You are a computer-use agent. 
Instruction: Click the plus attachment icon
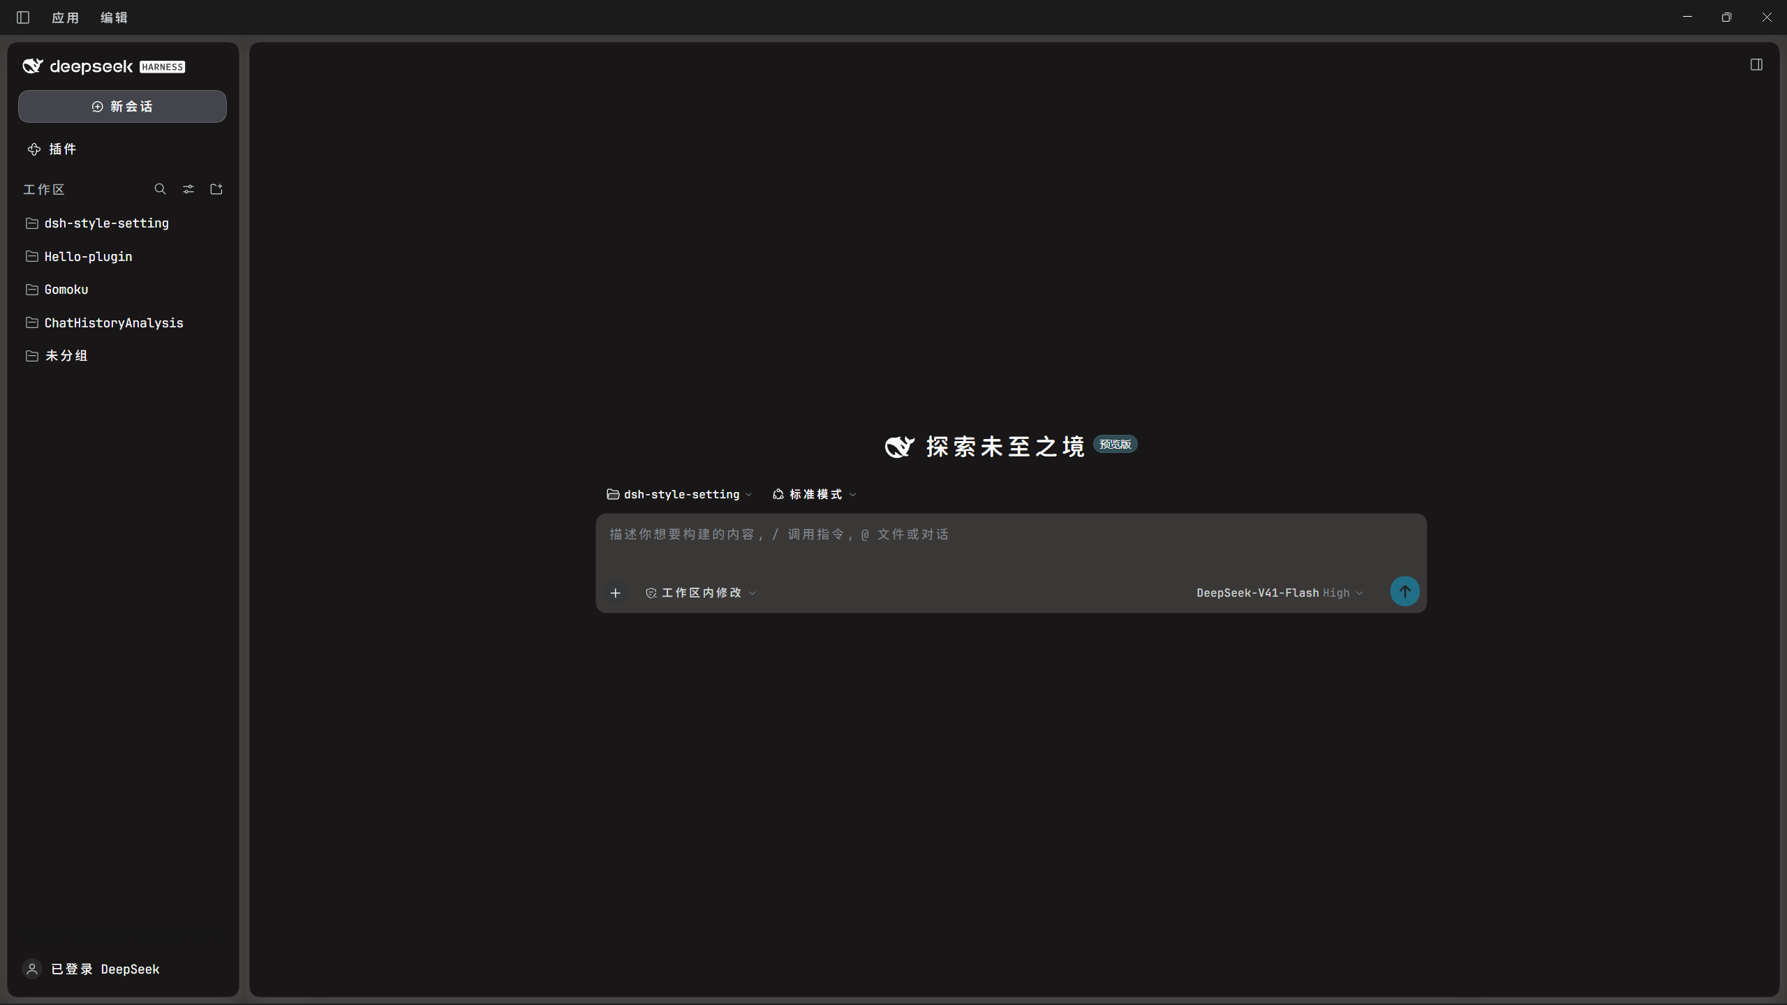tap(615, 593)
